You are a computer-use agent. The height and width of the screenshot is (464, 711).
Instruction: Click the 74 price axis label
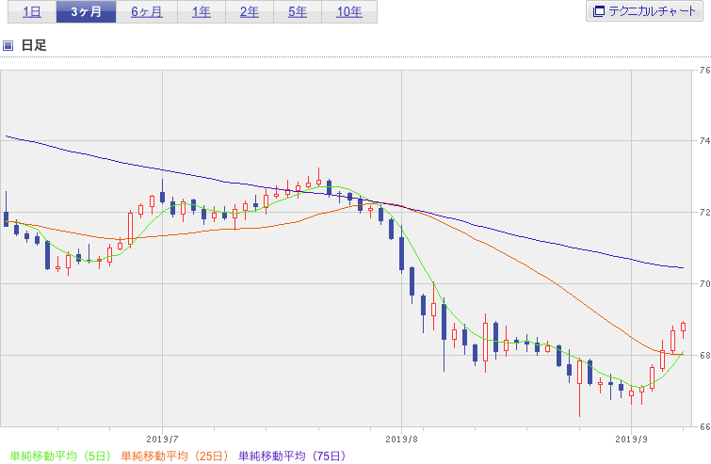click(x=704, y=141)
